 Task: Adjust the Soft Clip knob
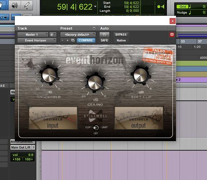[x=141, y=75]
